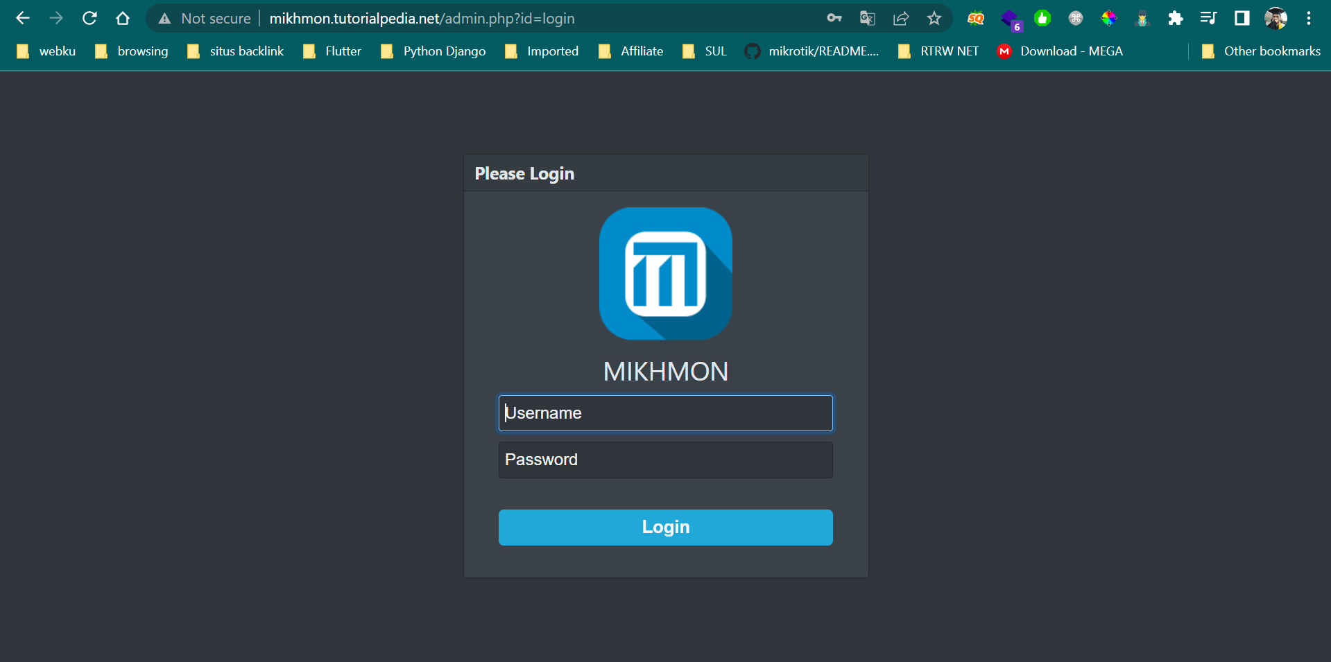This screenshot has height=662, width=1331.
Task: Open the situs backlink bookmark folder
Action: (235, 51)
